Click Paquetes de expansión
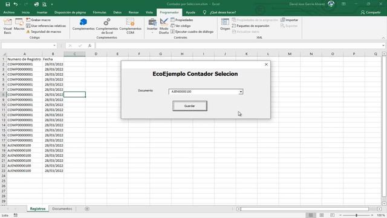 (x=250, y=25)
